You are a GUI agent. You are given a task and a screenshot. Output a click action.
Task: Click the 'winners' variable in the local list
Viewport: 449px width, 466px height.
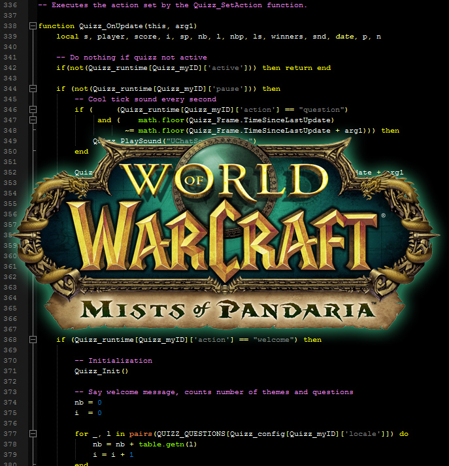pos(288,37)
